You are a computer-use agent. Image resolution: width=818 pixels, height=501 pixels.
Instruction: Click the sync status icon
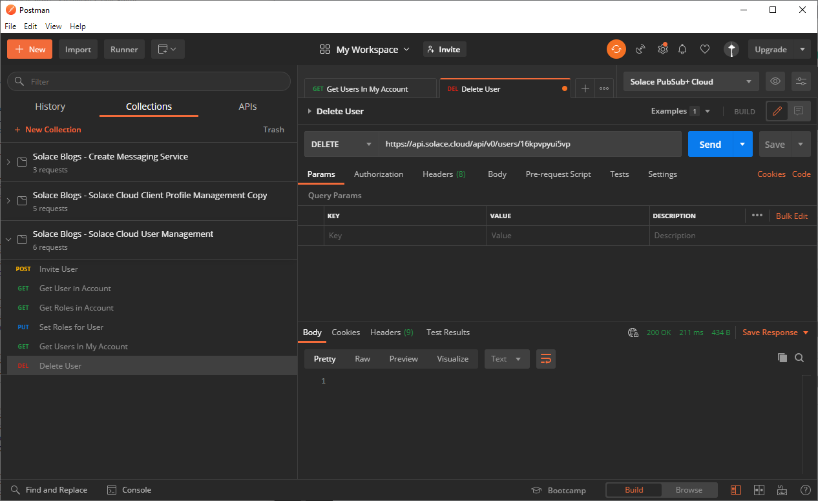point(616,49)
